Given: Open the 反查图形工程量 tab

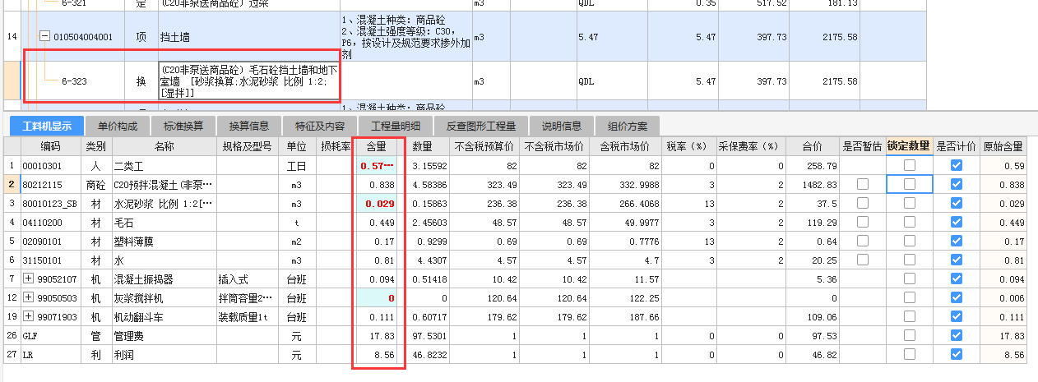Looking at the screenshot, I should (x=480, y=126).
